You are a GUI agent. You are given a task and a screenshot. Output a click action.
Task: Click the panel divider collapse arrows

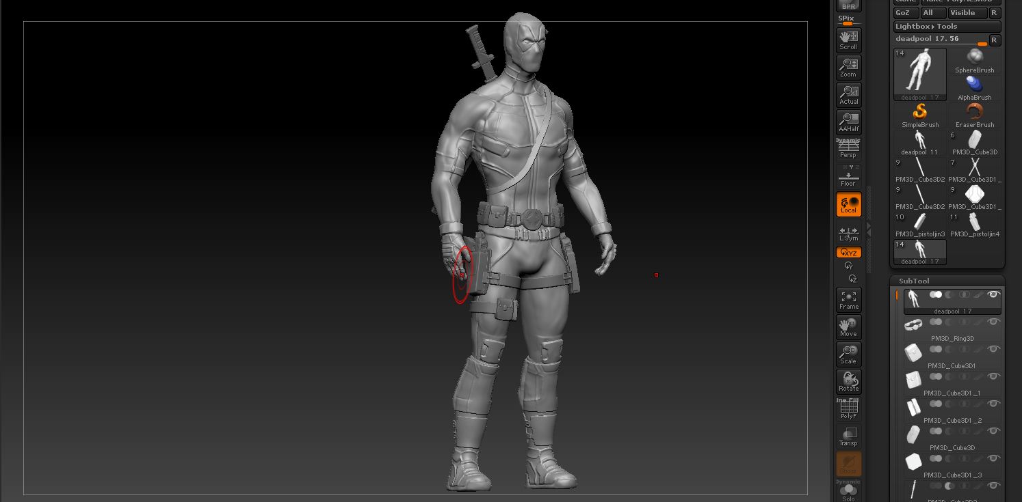pos(869,228)
